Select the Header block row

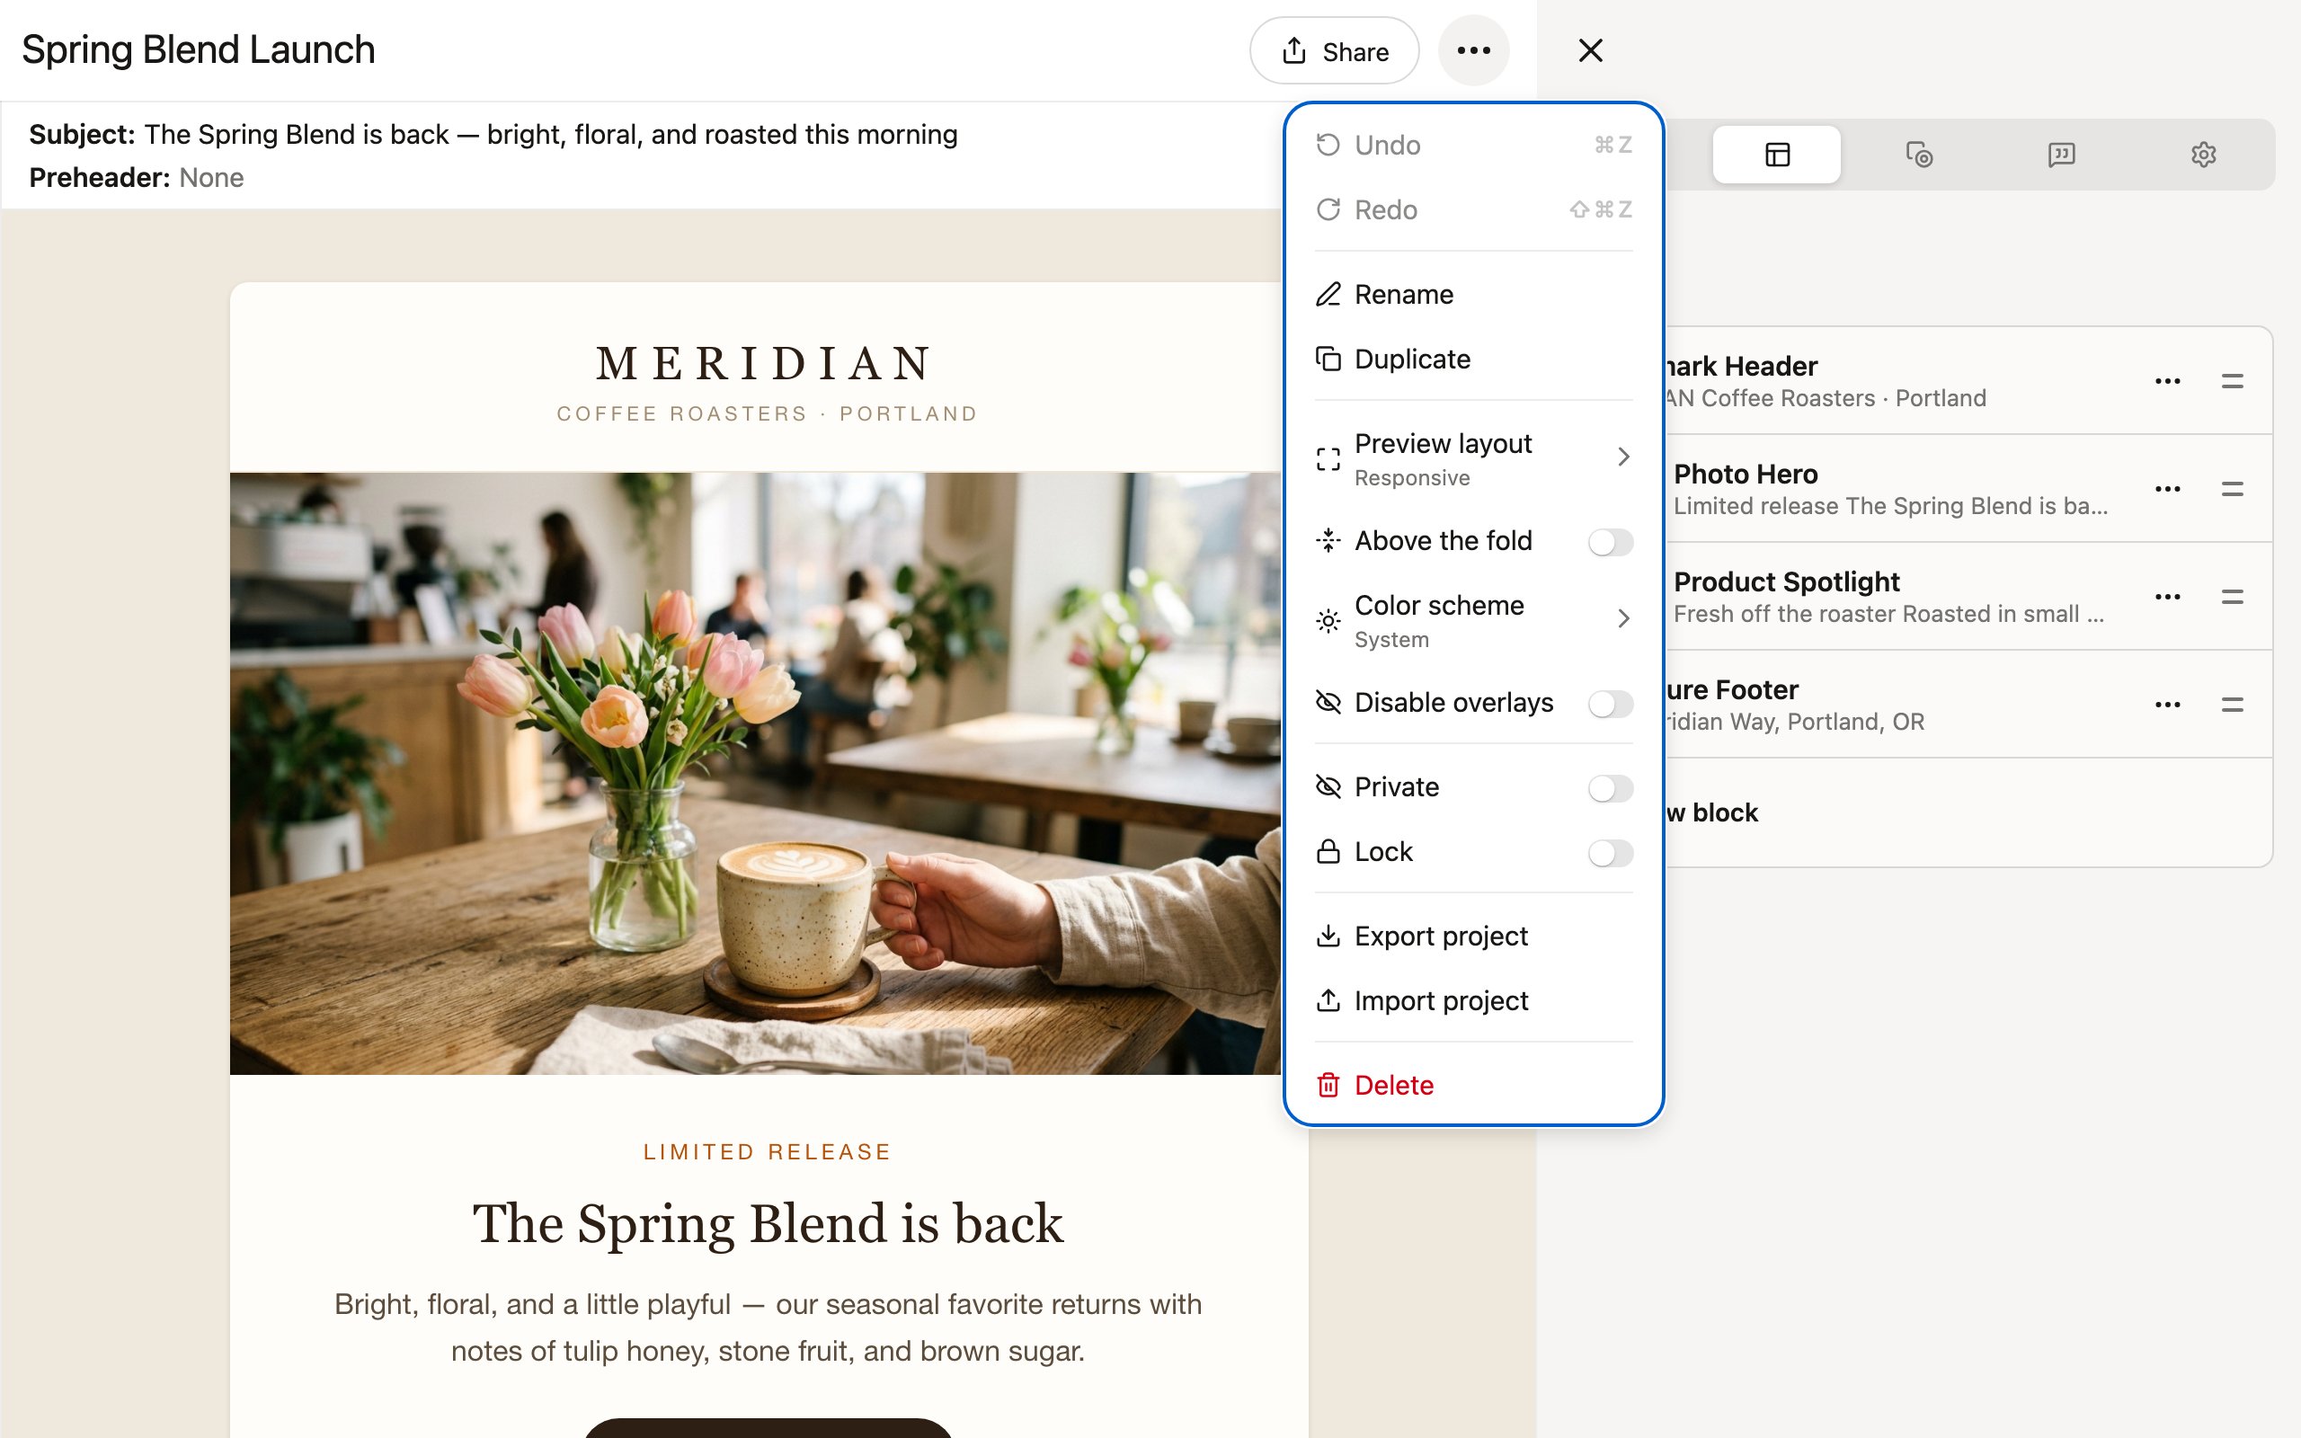[1968, 381]
